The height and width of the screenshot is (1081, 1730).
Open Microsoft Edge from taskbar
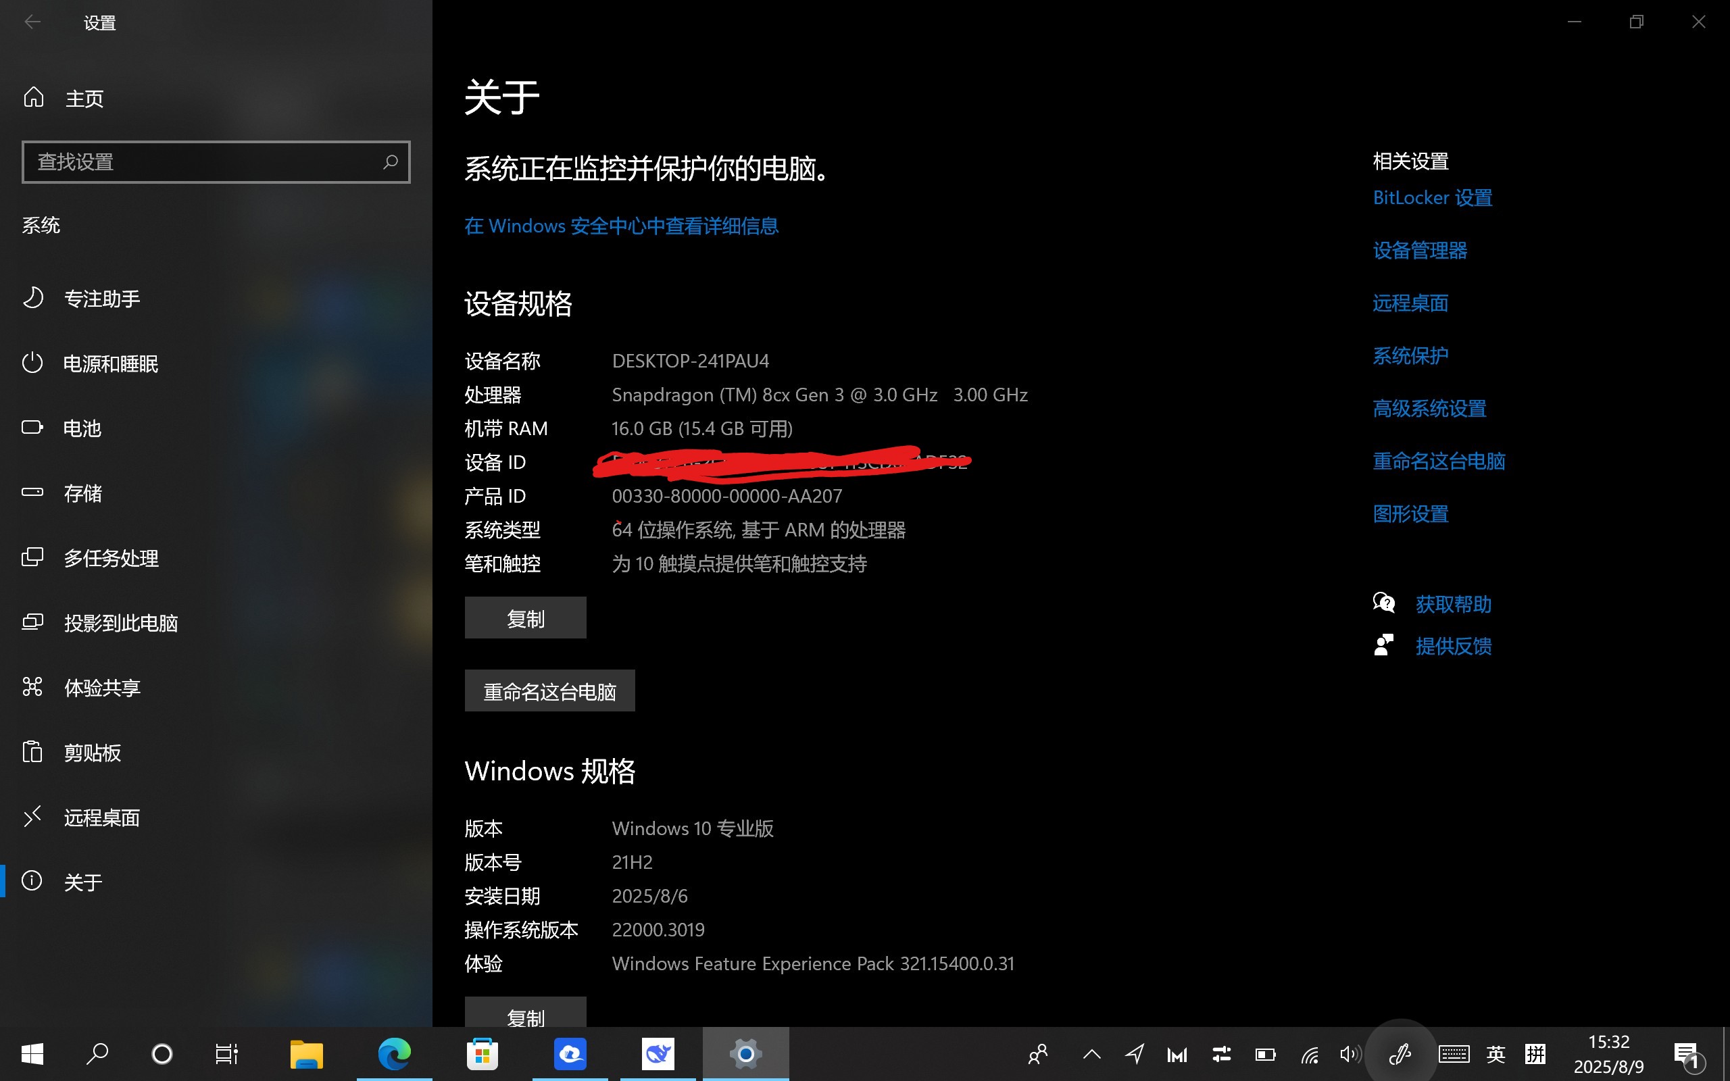tap(394, 1054)
